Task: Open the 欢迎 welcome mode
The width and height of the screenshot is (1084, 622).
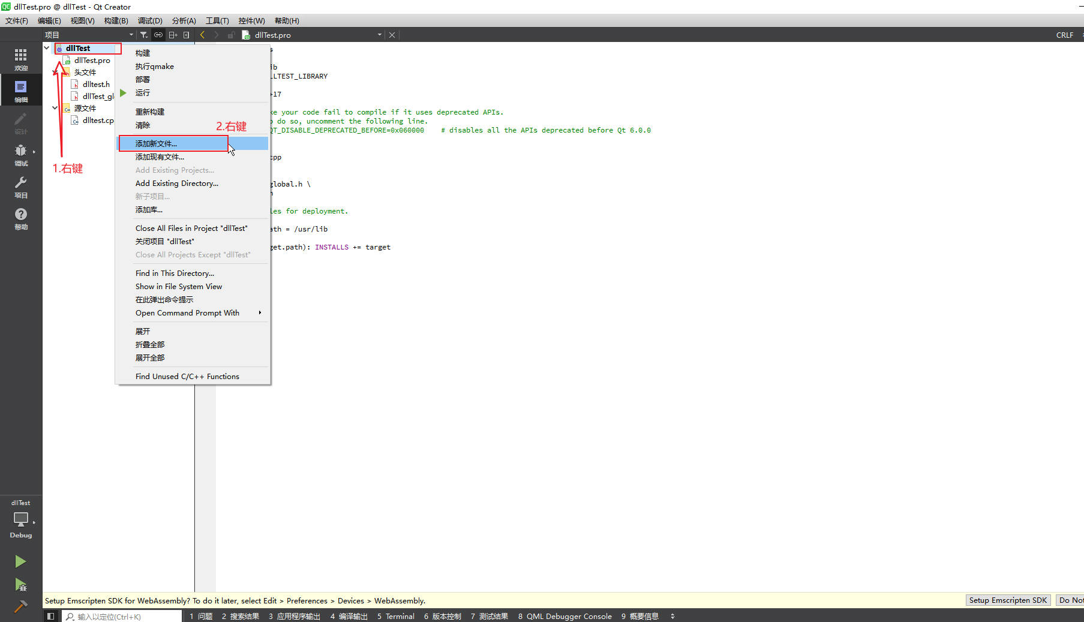Action: pos(20,59)
